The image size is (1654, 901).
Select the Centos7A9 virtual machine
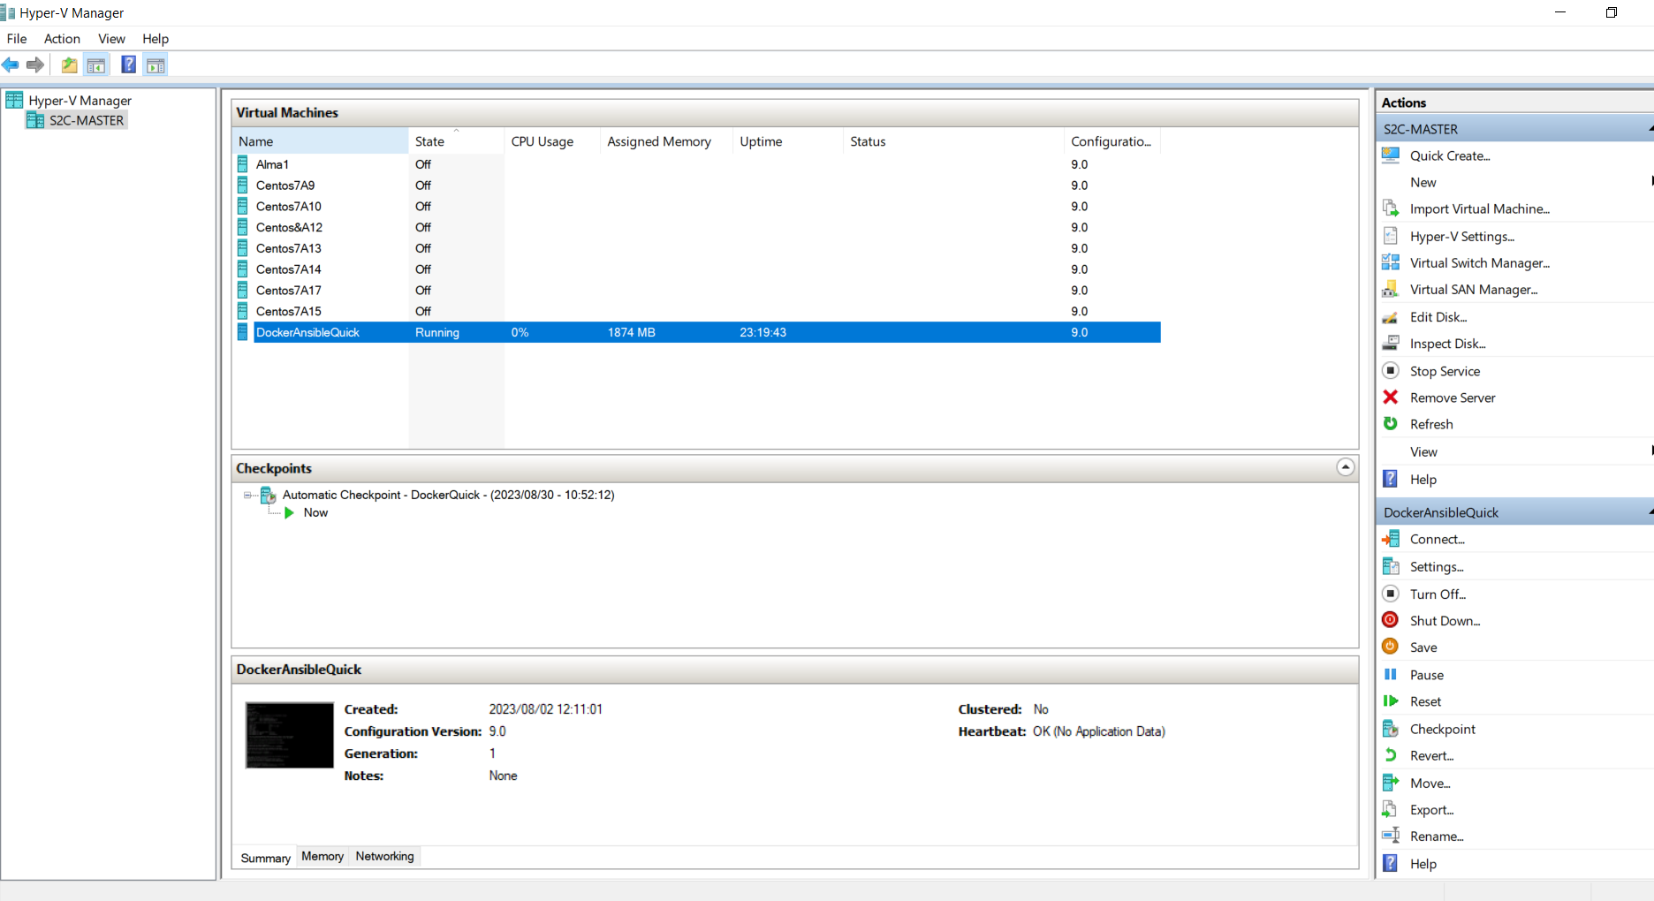[x=696, y=185]
